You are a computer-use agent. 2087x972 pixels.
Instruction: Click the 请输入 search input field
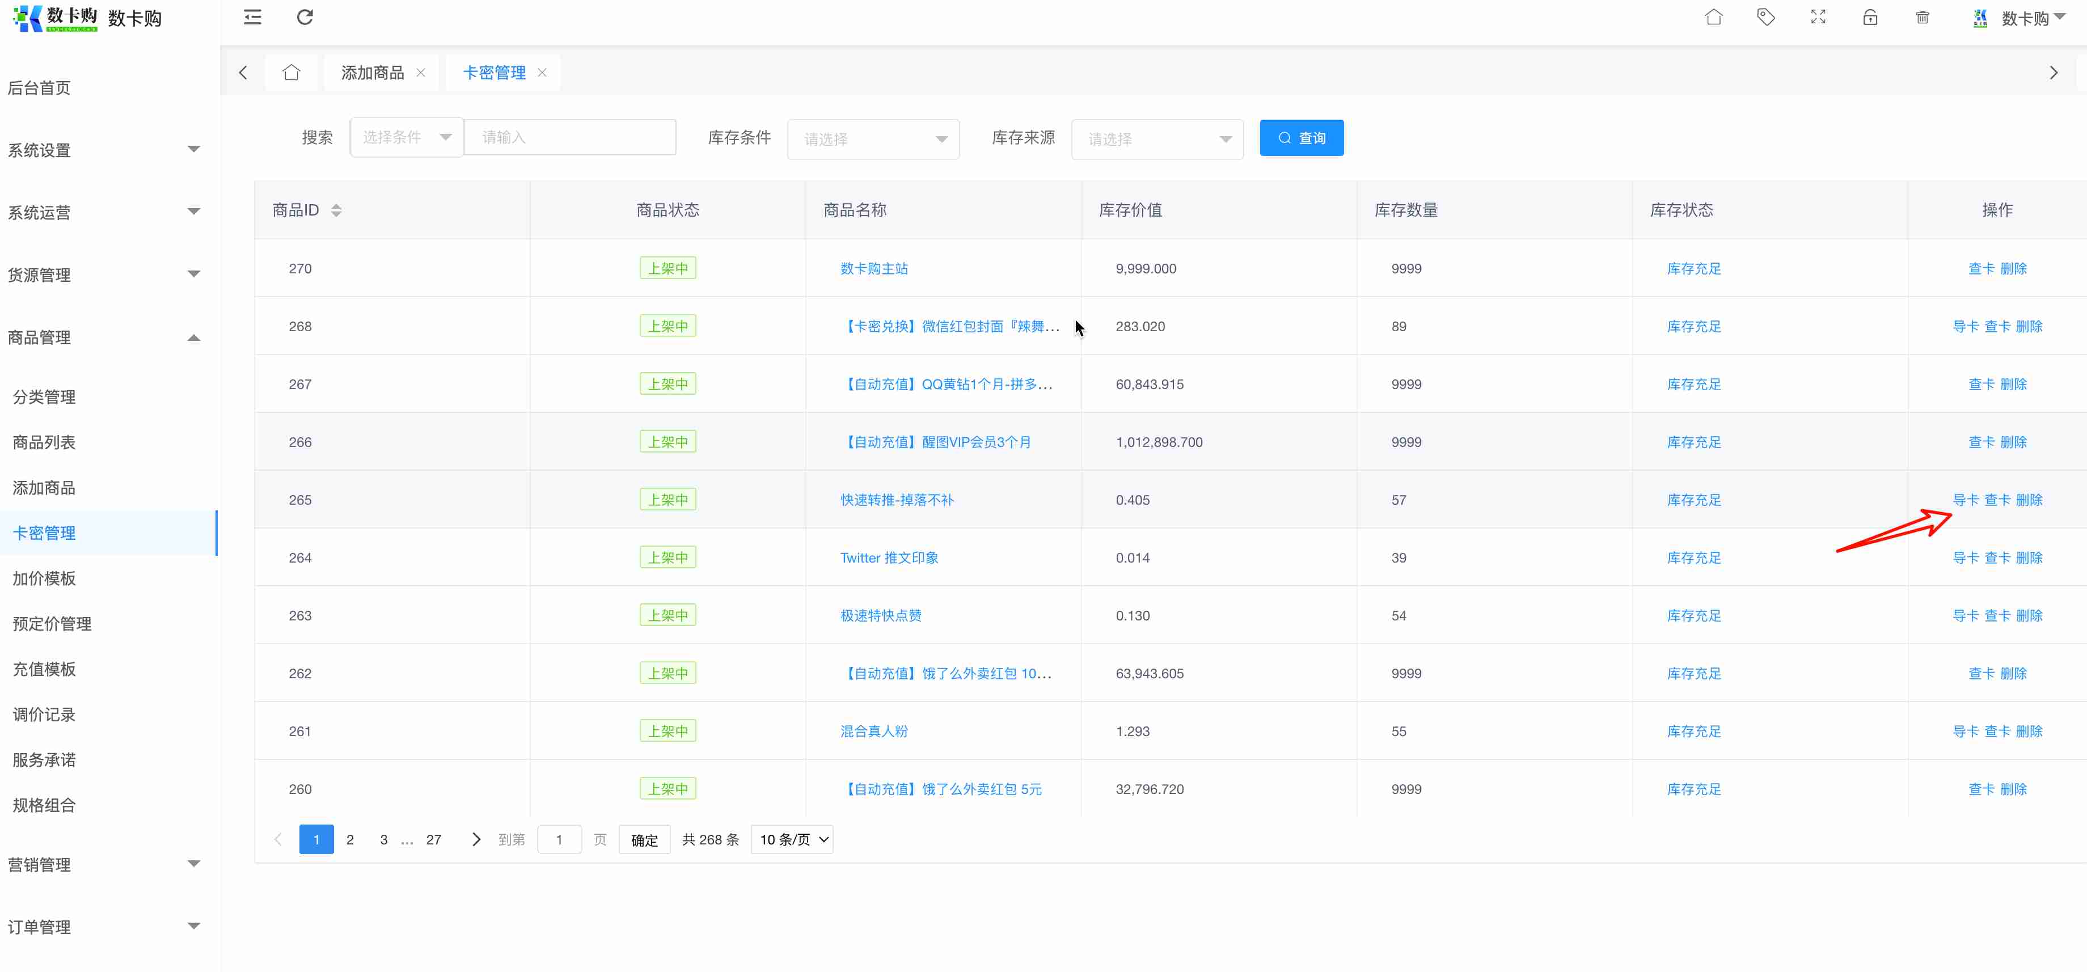click(569, 137)
